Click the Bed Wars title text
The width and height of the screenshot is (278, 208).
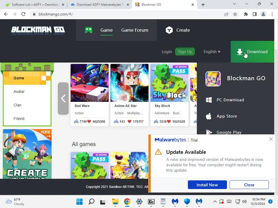pos(82,106)
